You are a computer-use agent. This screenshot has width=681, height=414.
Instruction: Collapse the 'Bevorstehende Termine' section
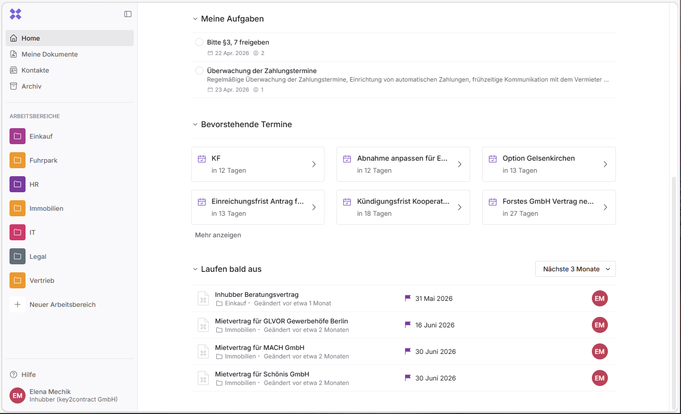[195, 125]
